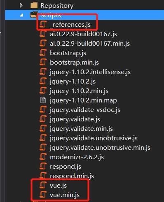
Task: Click the _references.js file icon
Action: (x=43, y=24)
